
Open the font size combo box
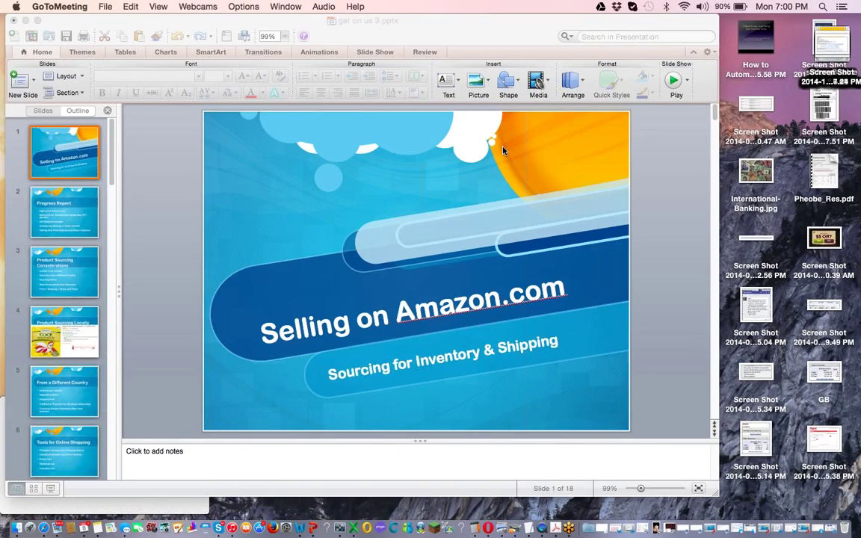[217, 75]
